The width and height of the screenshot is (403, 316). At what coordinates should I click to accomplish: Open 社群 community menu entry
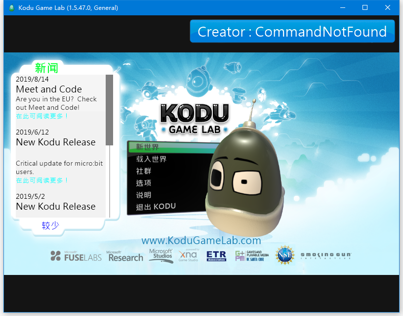143,171
